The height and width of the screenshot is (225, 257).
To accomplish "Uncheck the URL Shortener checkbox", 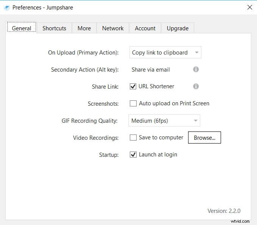I will (133, 86).
